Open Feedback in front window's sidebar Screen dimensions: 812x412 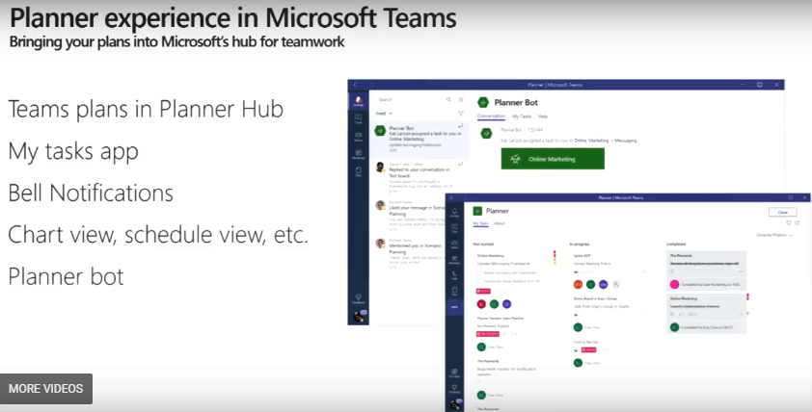point(454,389)
